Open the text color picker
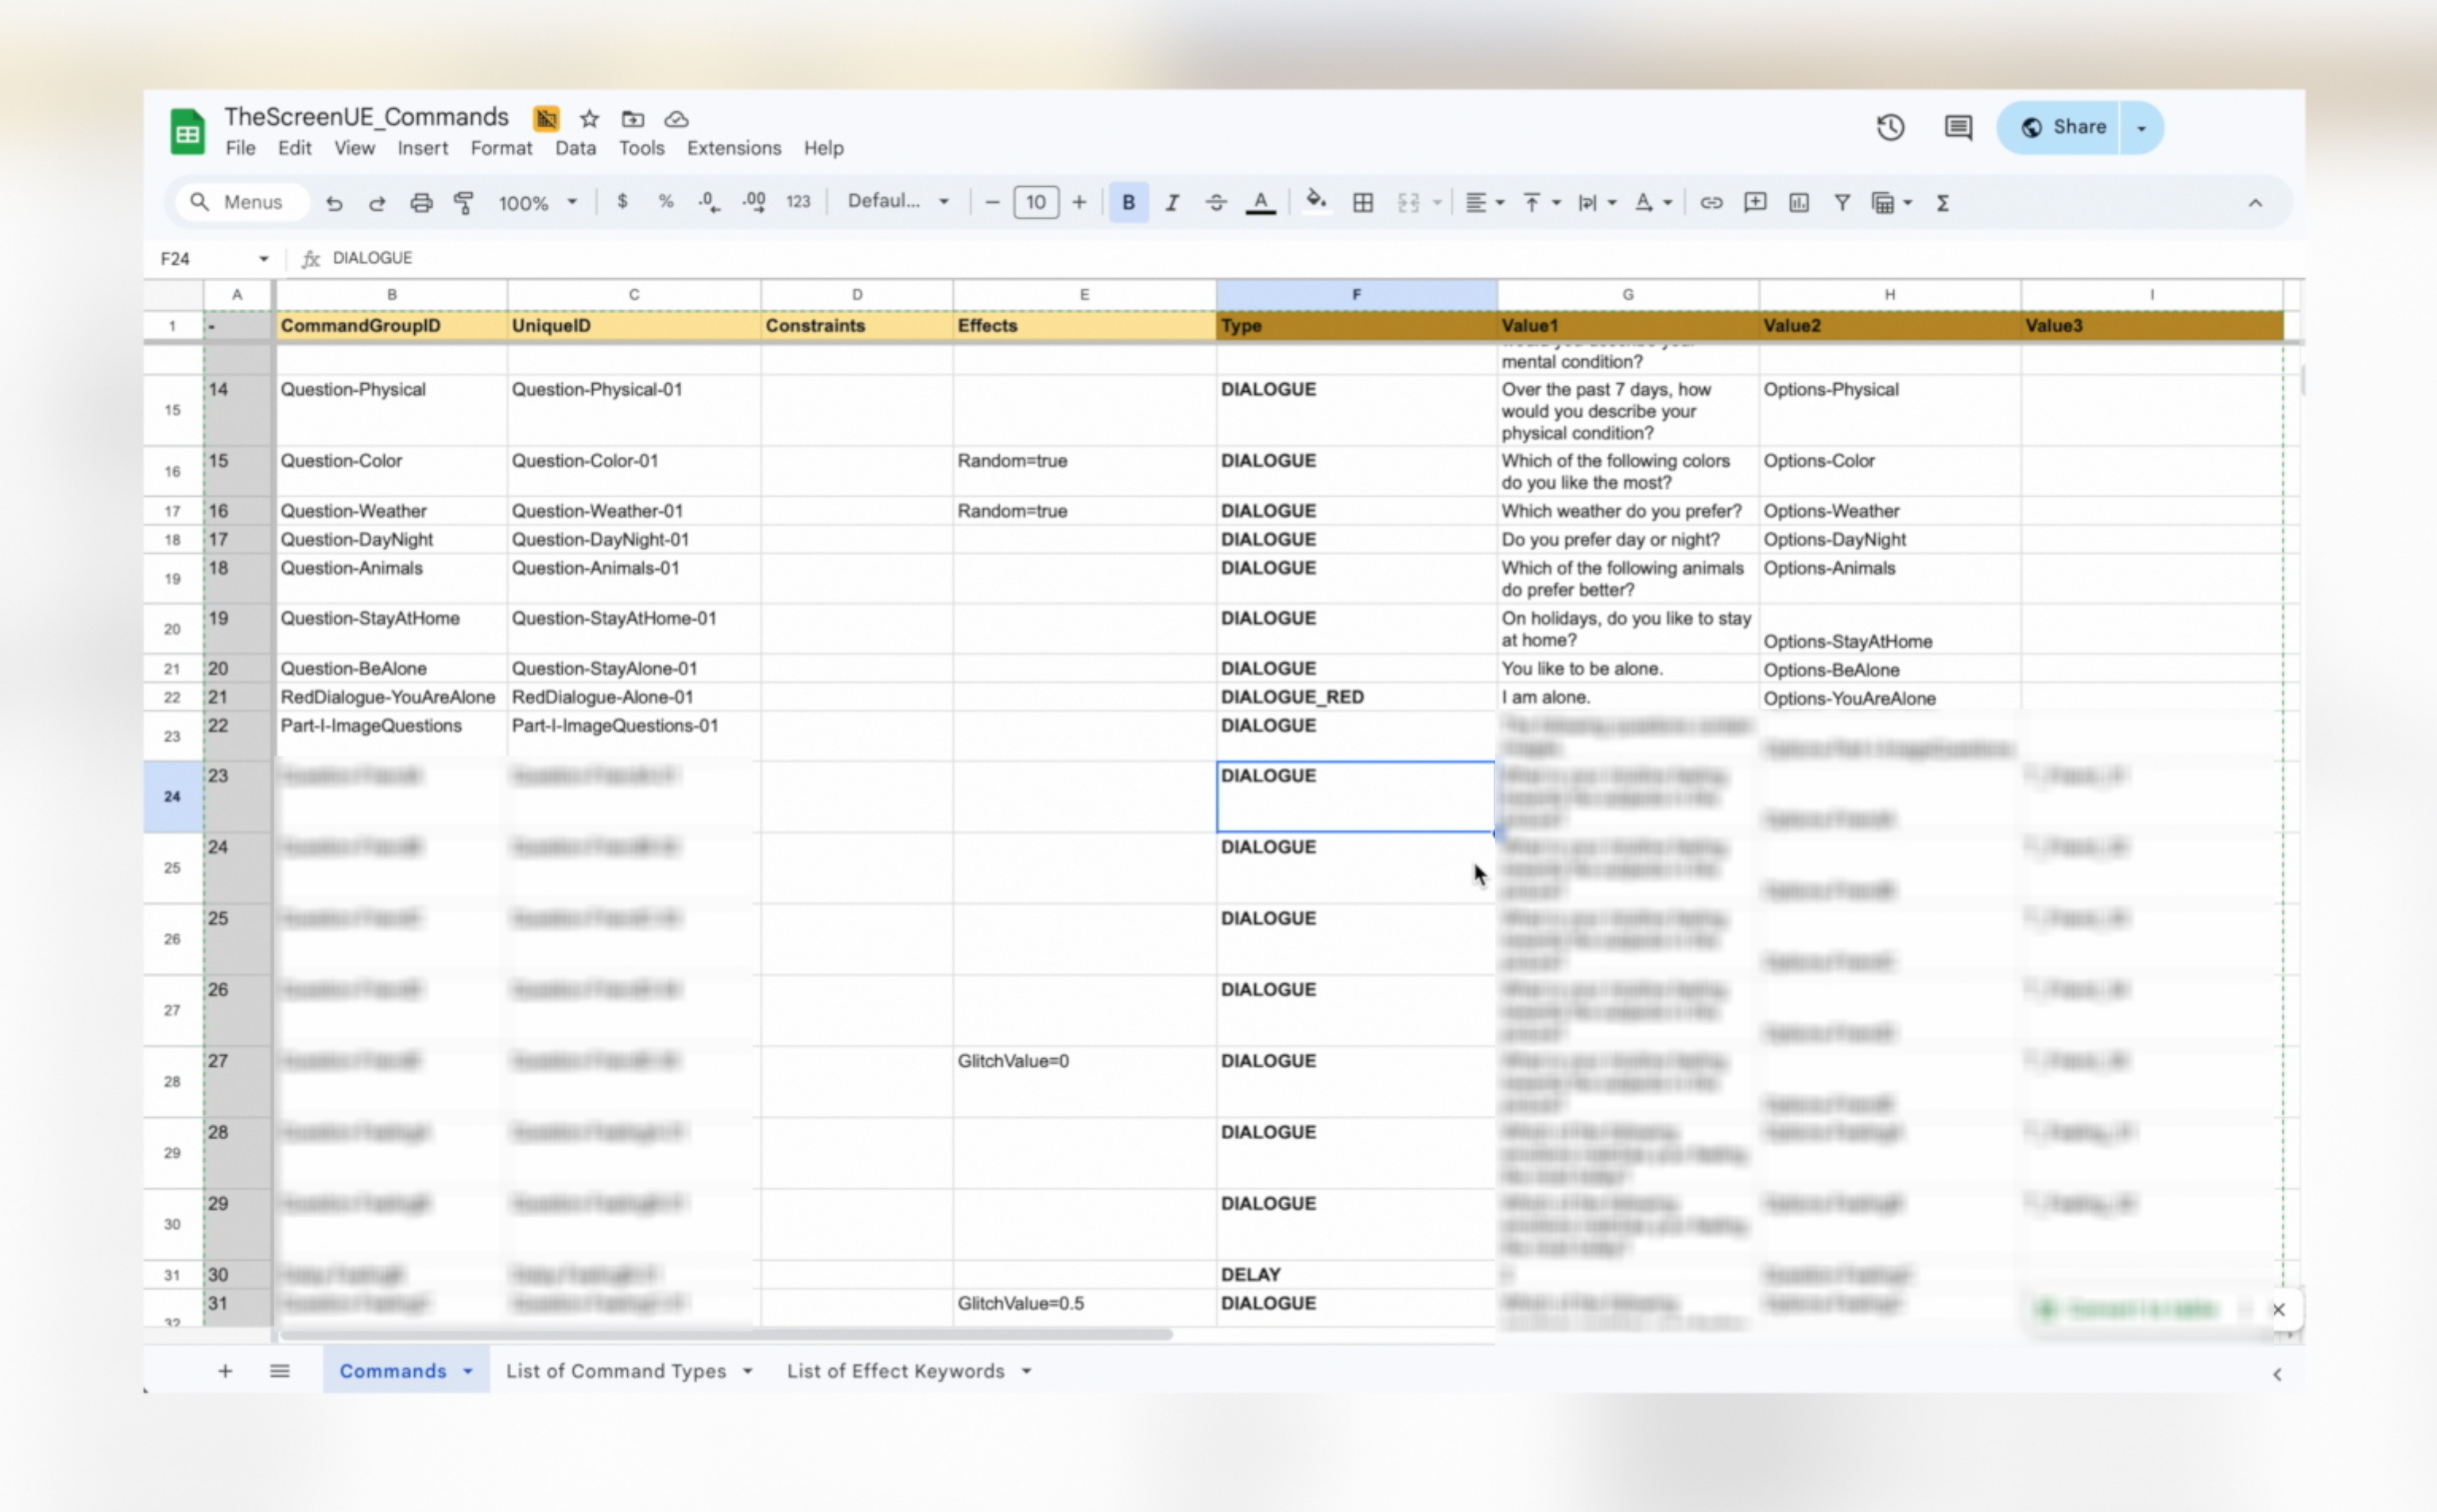 click(x=1261, y=203)
